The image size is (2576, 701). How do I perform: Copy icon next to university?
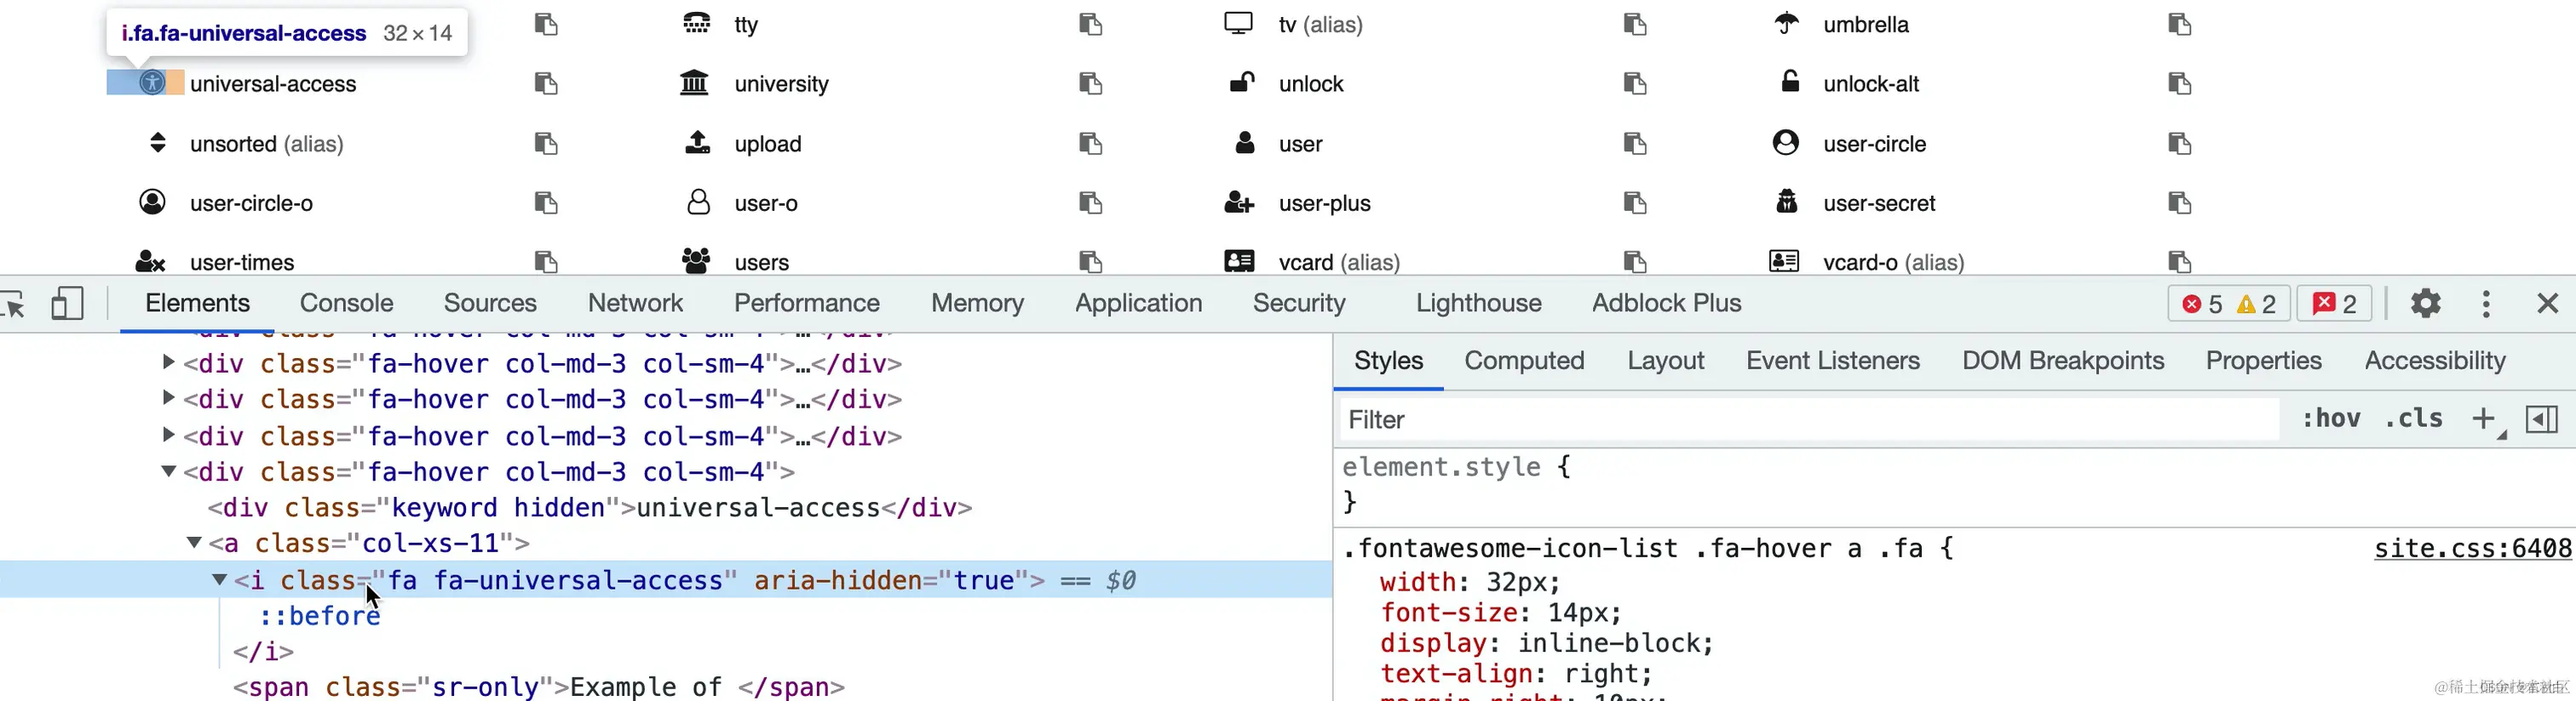1090,83
